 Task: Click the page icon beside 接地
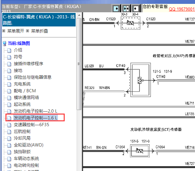[9, 71]
